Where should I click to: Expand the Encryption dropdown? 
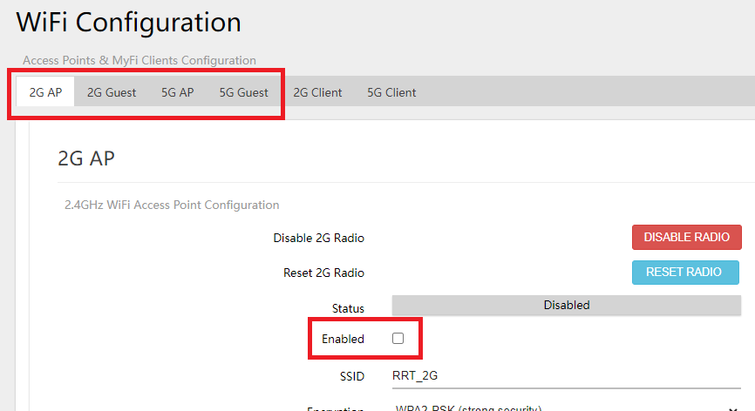(x=562, y=408)
